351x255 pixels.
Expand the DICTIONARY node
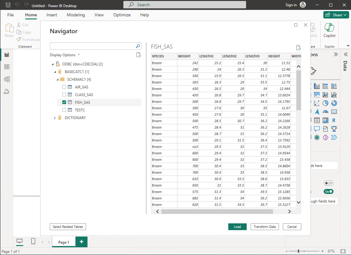[x=55, y=118]
